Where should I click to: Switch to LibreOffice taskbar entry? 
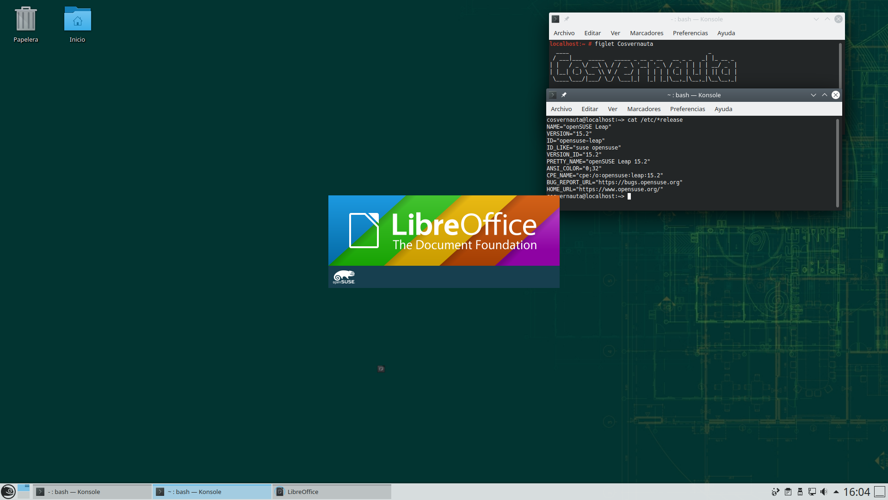pos(332,492)
